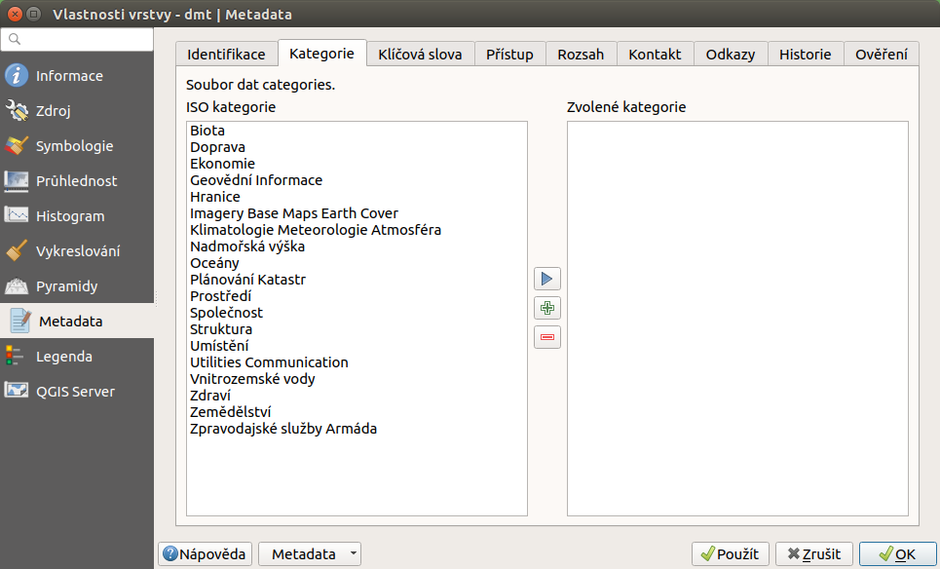This screenshot has width=940, height=569.
Task: Select the Metadata document icon
Action: pos(19,321)
